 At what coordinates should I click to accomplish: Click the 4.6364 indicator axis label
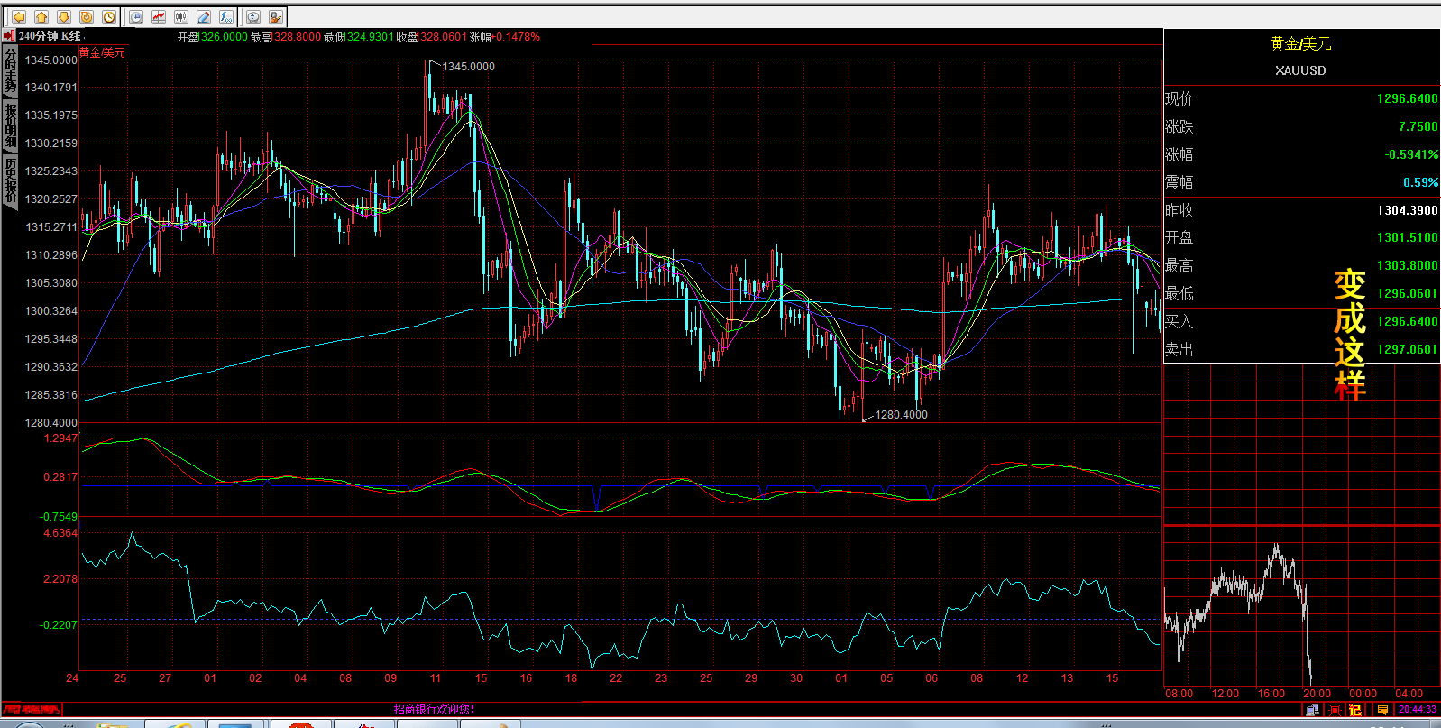60,533
